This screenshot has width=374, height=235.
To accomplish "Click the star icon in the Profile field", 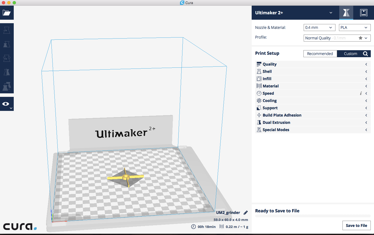I will point(360,38).
